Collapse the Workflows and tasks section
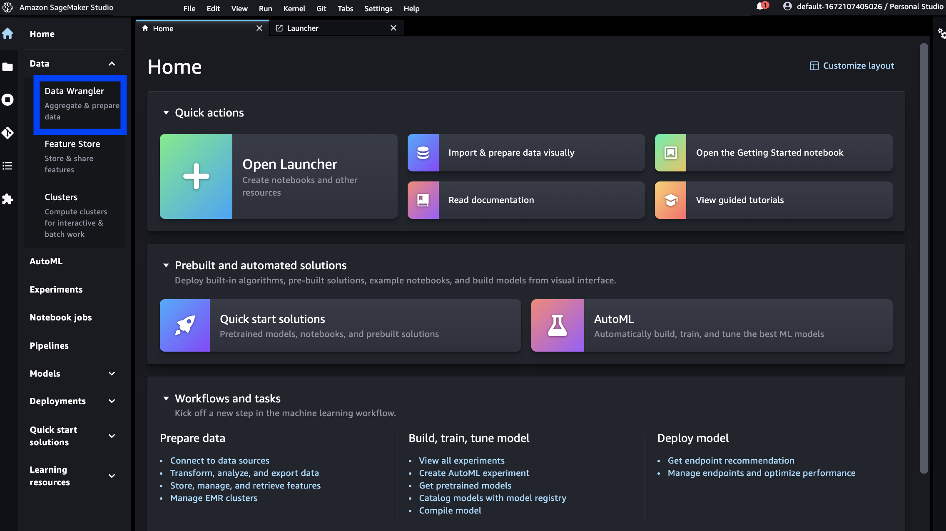Viewport: 946px width, 531px height. pos(166,399)
